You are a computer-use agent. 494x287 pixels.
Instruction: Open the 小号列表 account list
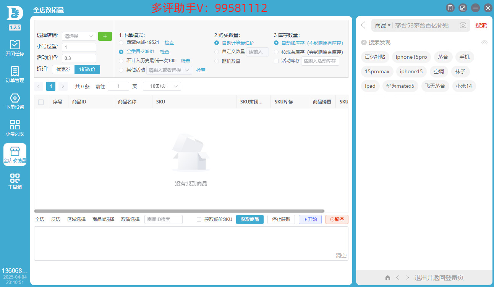(15, 128)
